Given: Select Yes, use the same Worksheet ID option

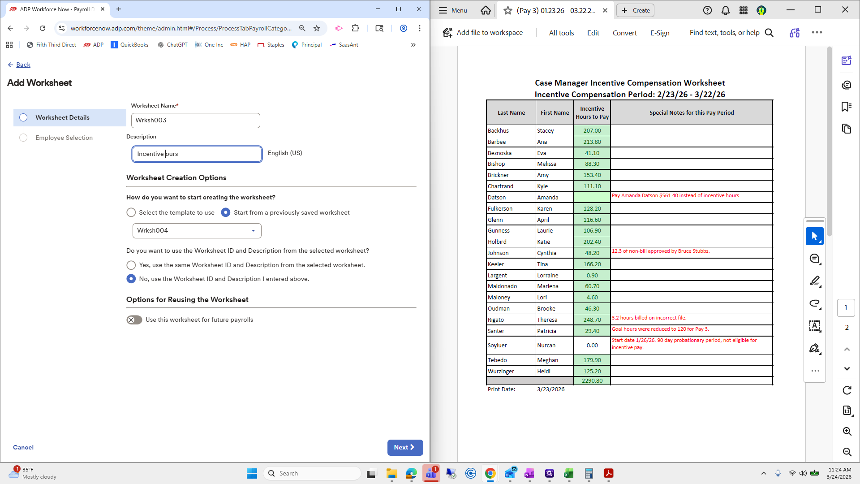Looking at the screenshot, I should click(x=131, y=265).
